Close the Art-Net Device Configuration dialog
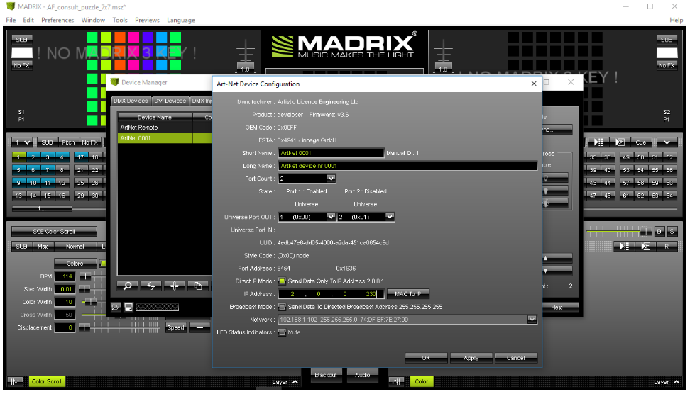This screenshot has height=394, width=690. tap(534, 84)
